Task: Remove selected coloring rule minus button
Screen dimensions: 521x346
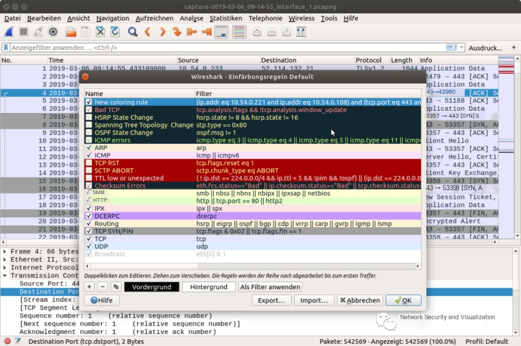Action: 103,287
